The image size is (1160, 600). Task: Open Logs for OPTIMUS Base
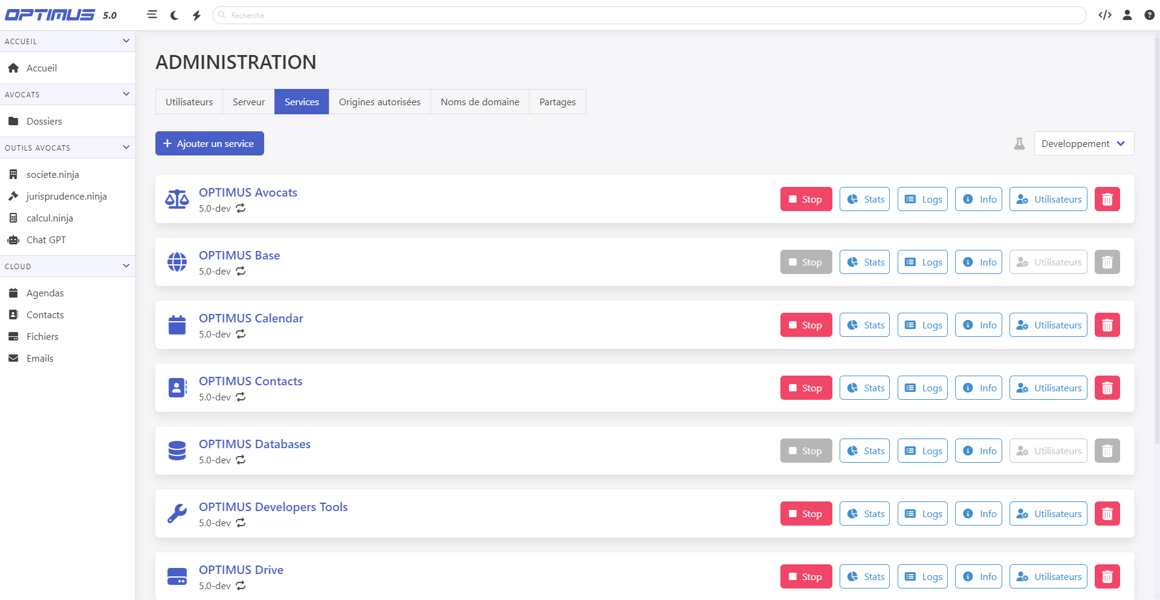click(x=922, y=262)
